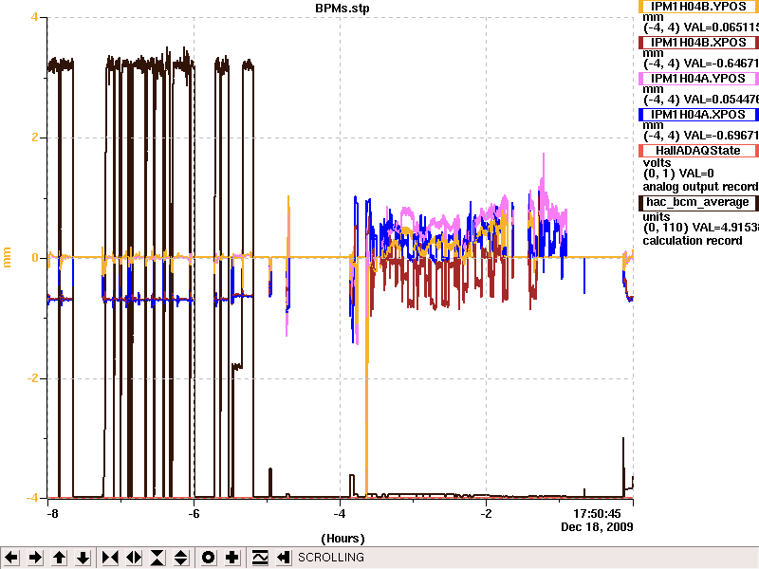Click the BPMs.stp graph title
The image size is (759, 569).
(x=342, y=9)
